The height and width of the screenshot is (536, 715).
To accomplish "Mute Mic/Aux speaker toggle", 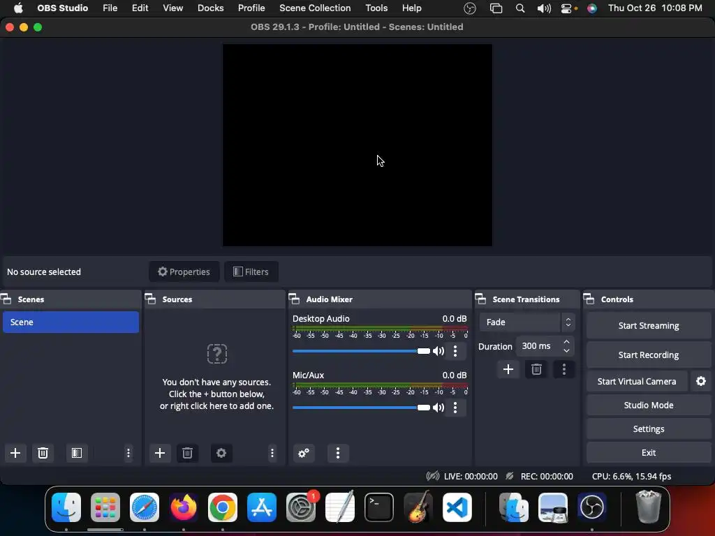I will pos(438,408).
